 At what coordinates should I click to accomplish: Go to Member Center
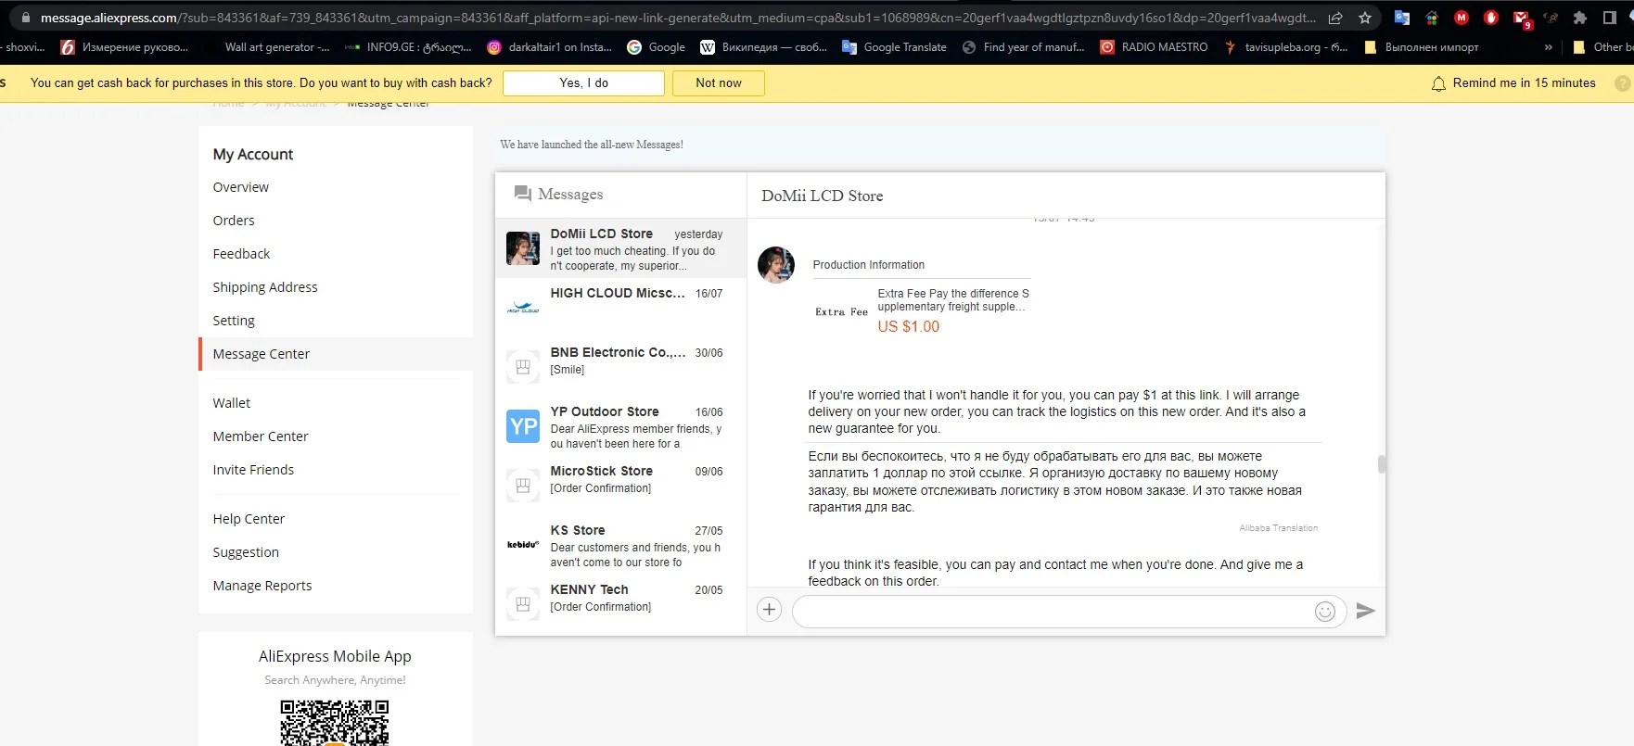[x=261, y=436]
